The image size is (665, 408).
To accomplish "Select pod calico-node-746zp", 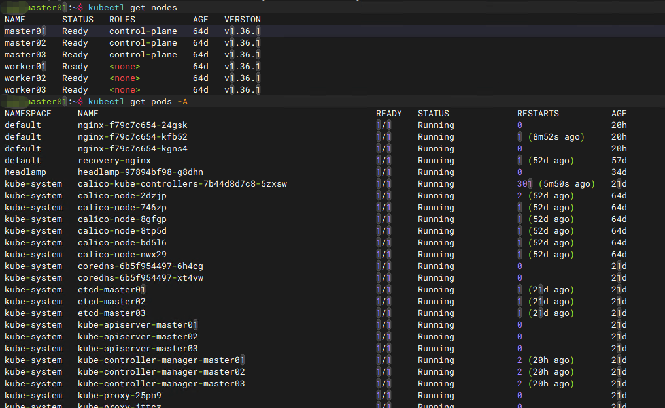I will coord(122,208).
